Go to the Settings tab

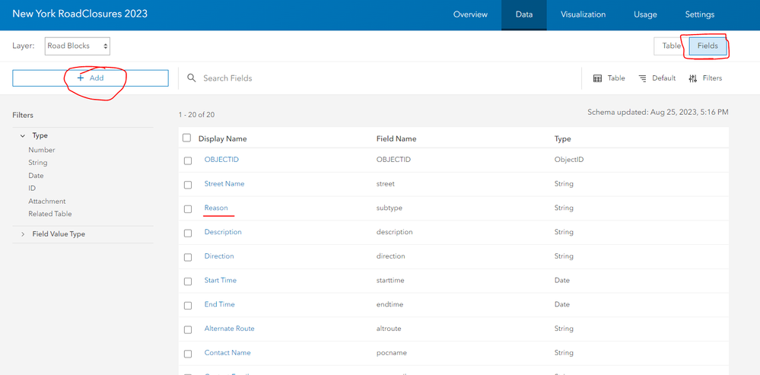click(x=699, y=14)
